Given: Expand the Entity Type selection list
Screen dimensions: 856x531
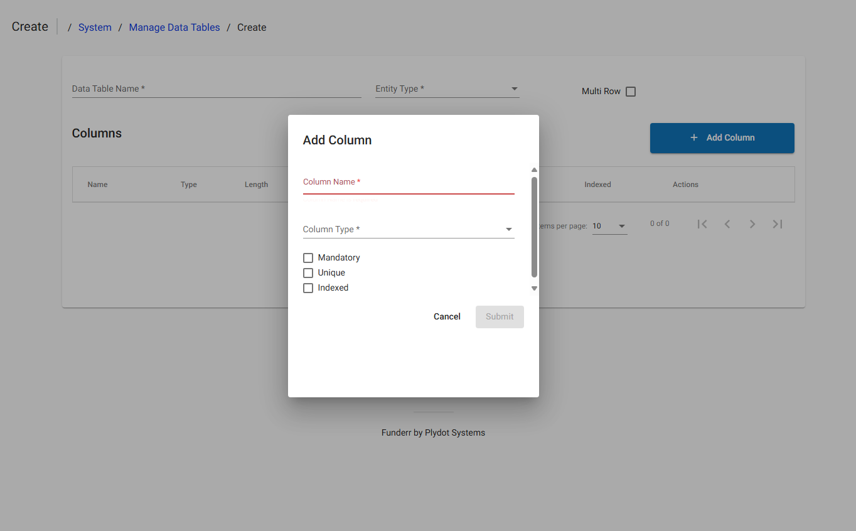Looking at the screenshot, I should tap(446, 88).
